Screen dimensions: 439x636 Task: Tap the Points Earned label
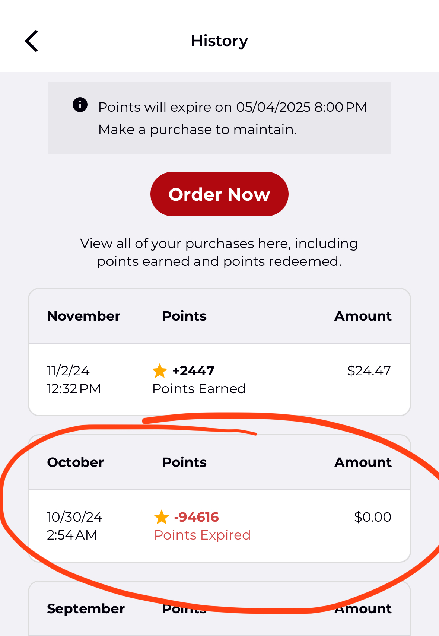tap(199, 389)
